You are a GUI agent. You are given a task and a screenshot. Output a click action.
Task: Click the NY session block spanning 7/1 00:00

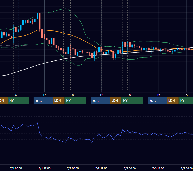coord(18,101)
